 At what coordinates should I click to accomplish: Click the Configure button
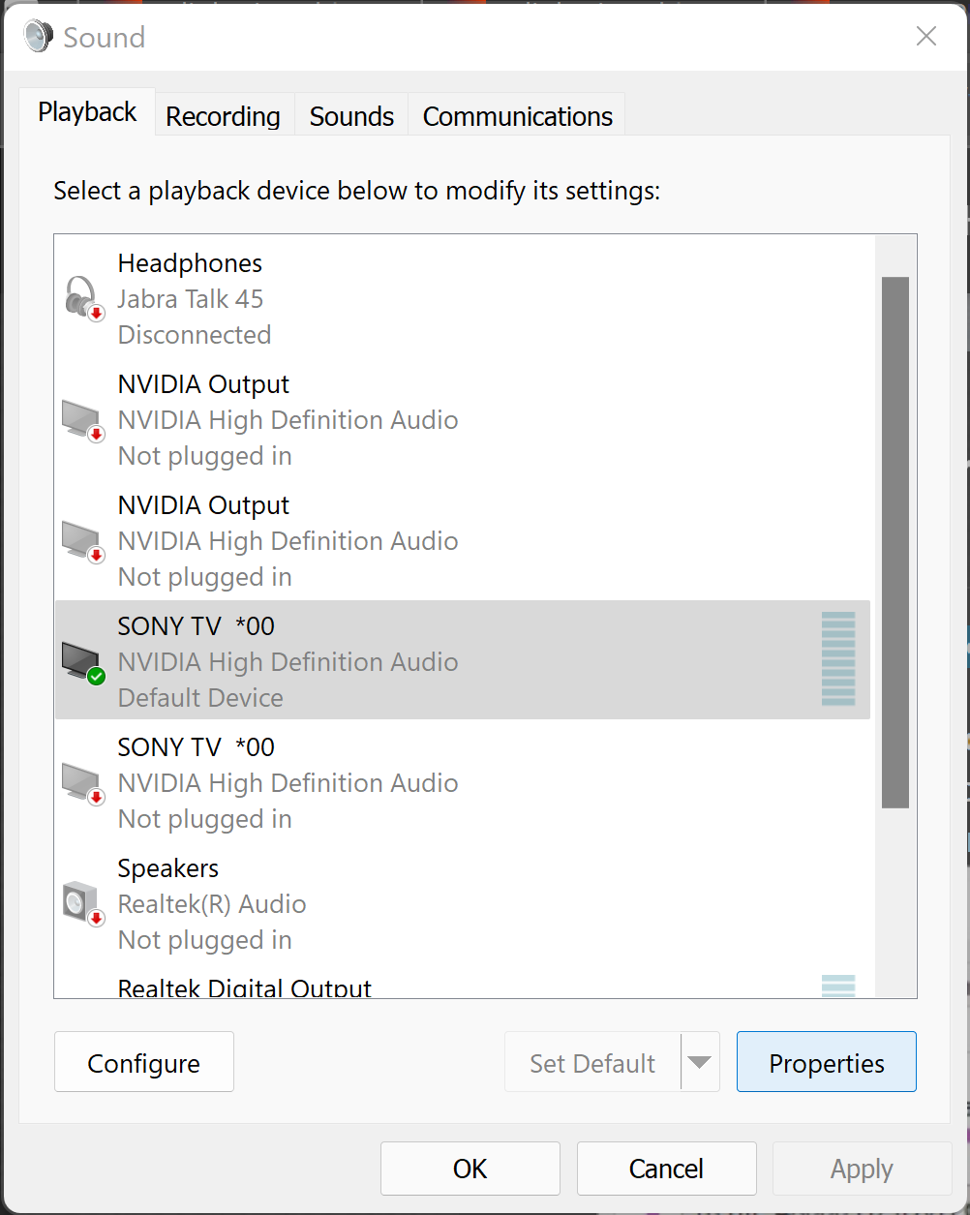(144, 1062)
